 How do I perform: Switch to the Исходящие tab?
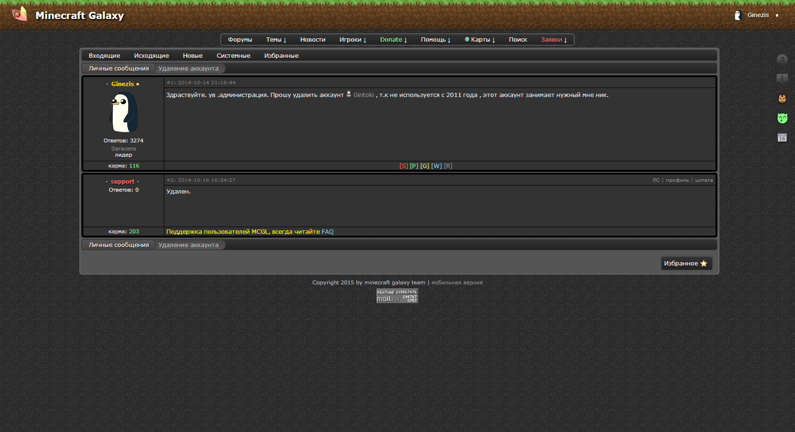click(151, 55)
